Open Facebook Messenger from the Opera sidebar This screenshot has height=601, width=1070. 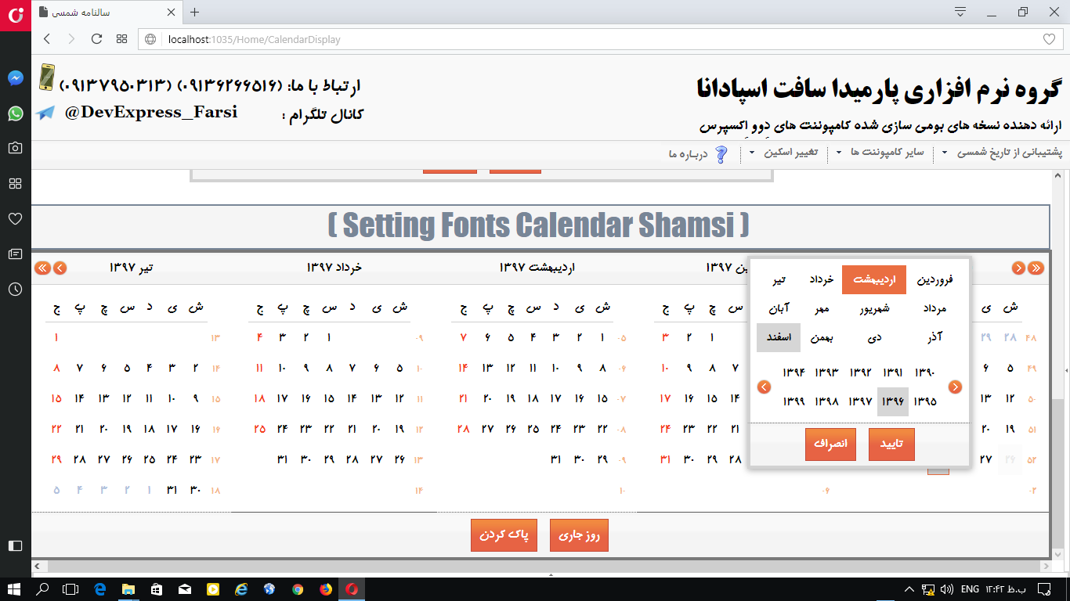[15, 77]
